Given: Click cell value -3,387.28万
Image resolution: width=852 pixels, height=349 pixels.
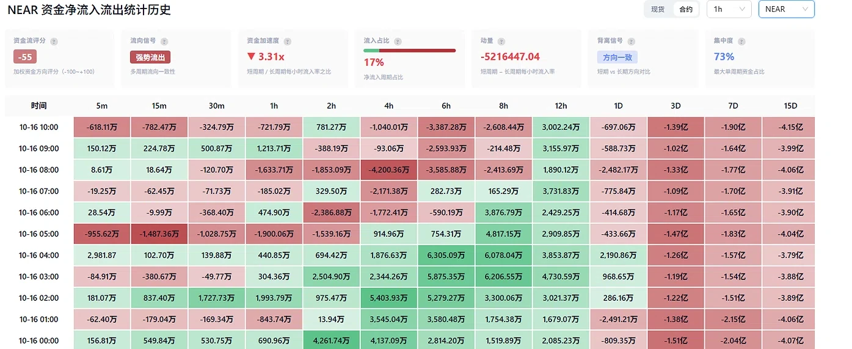Looking at the screenshot, I should [446, 127].
